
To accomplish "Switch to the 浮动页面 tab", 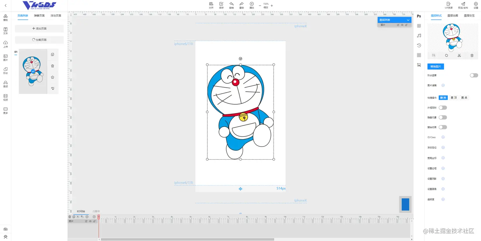I will [x=56, y=16].
